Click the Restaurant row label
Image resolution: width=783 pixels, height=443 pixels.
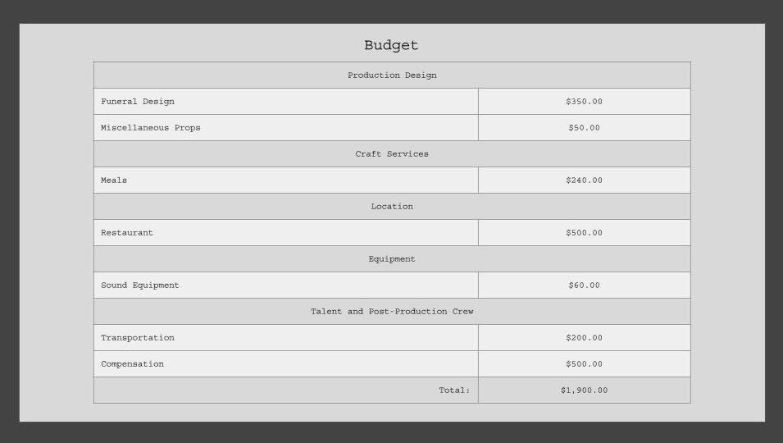pyautogui.click(x=127, y=233)
